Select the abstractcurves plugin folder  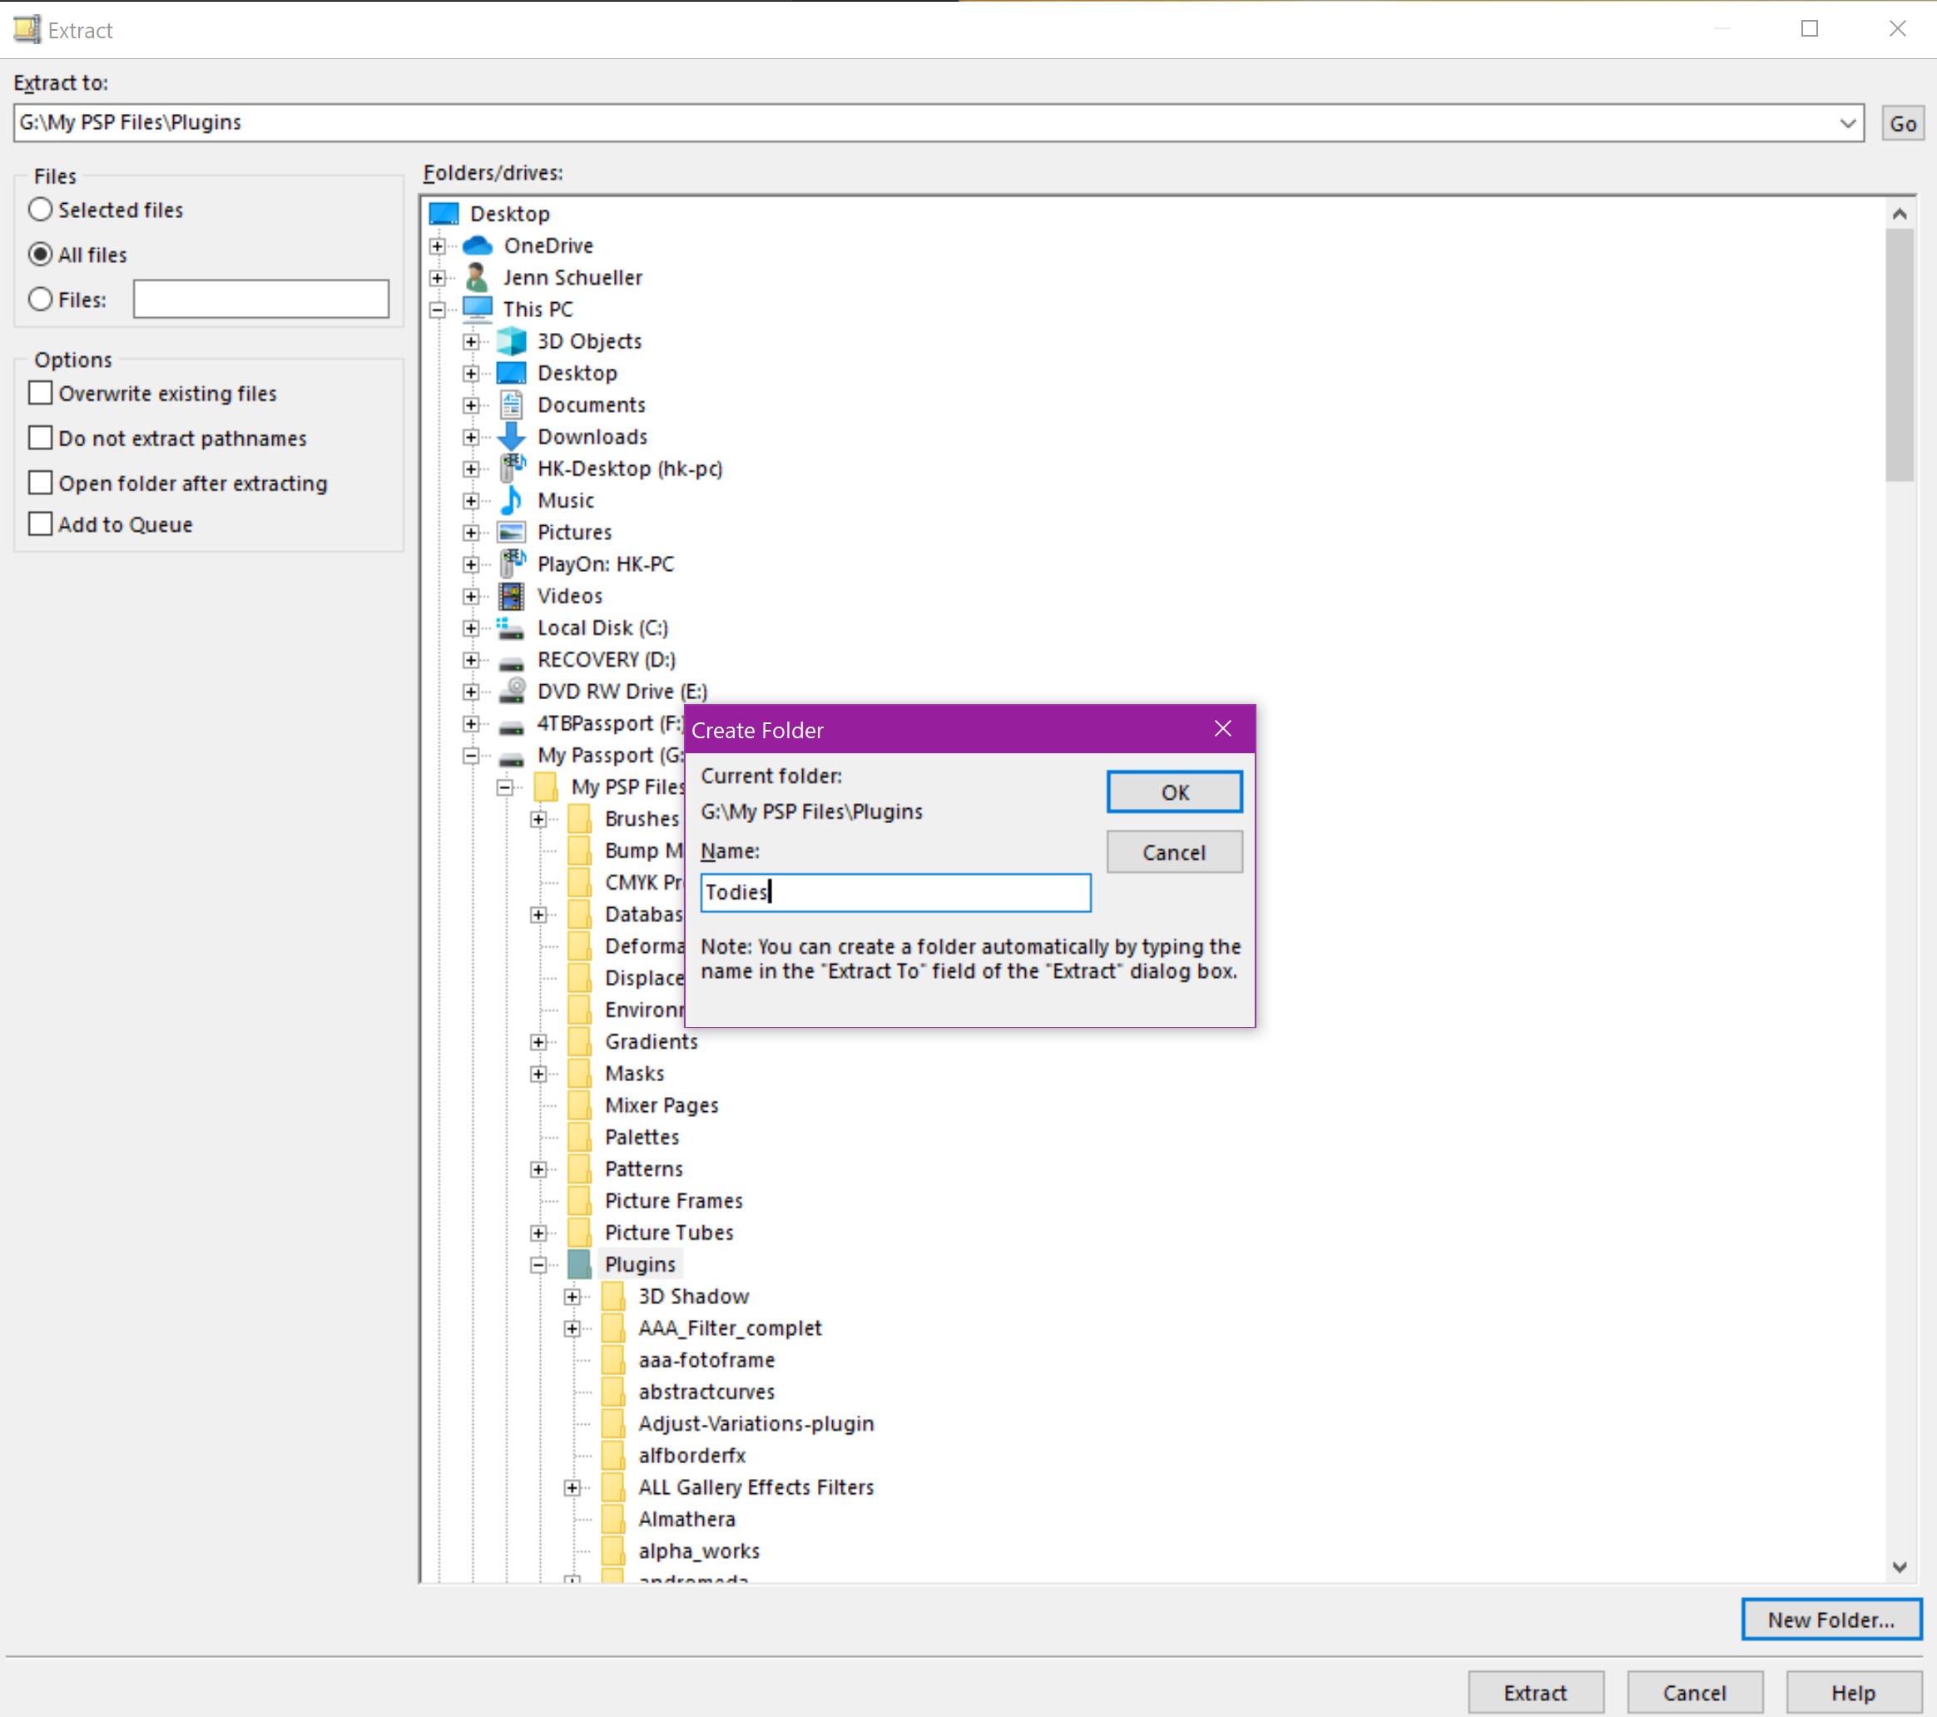click(x=706, y=1392)
